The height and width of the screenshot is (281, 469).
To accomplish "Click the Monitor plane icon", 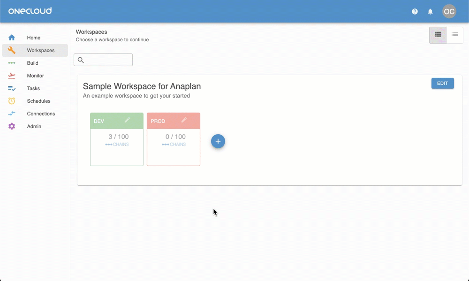I will click(12, 76).
